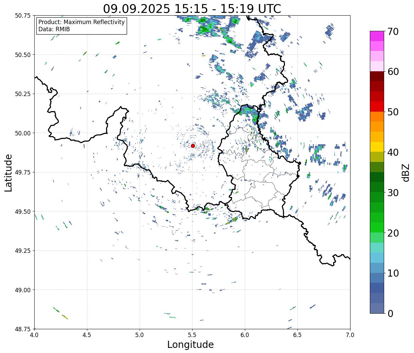This screenshot has height=353, width=414.
Task: Click the longitude tick label 5.0
Action: point(140,335)
